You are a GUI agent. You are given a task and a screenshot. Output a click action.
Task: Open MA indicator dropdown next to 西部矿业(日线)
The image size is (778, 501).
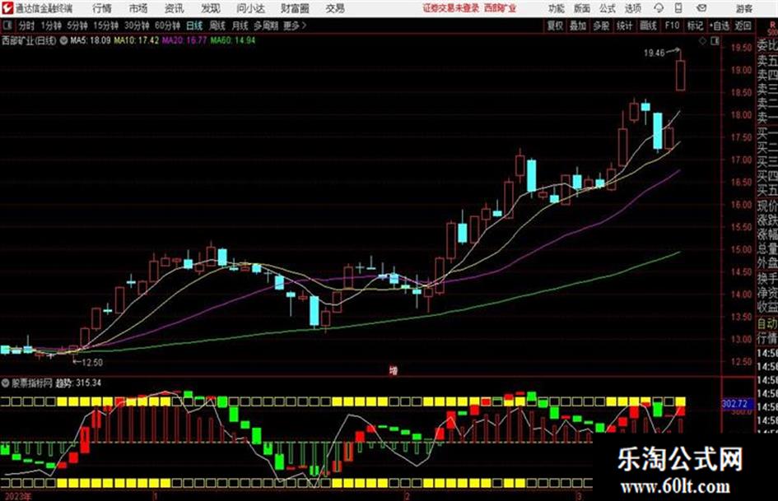pos(63,40)
